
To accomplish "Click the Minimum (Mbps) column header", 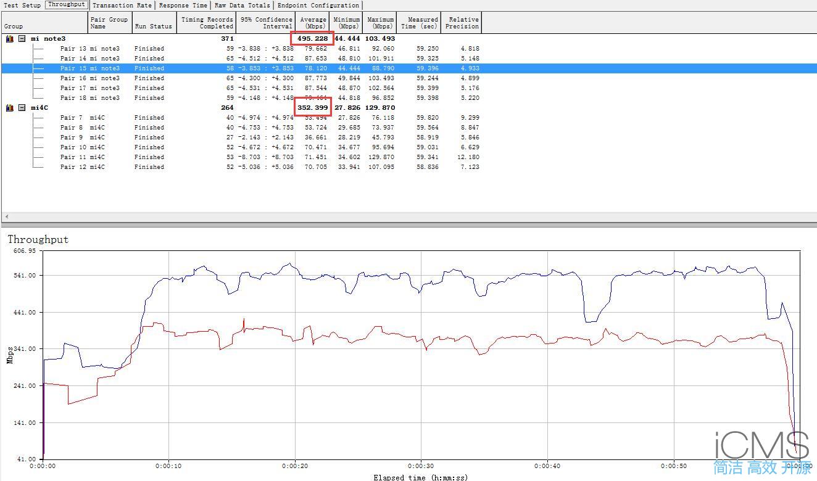I will pyautogui.click(x=346, y=23).
